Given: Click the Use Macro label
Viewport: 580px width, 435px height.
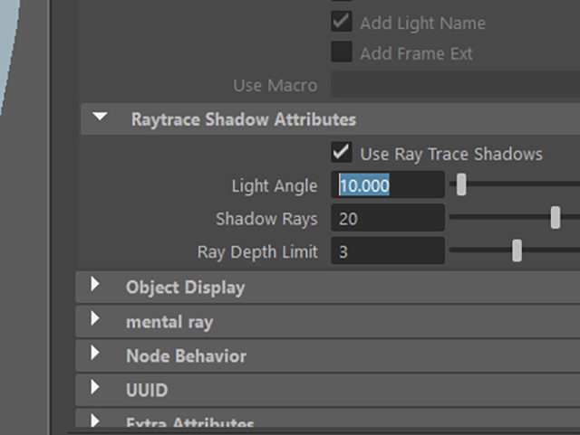Looking at the screenshot, I should 275,86.
